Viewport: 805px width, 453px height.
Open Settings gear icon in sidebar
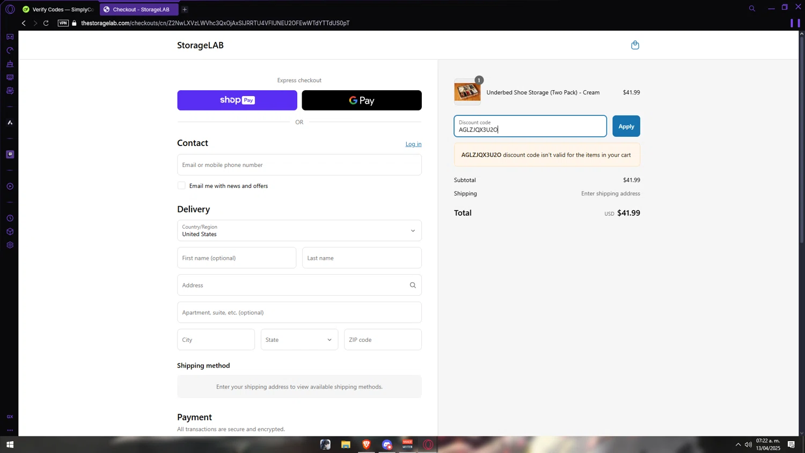pyautogui.click(x=10, y=245)
